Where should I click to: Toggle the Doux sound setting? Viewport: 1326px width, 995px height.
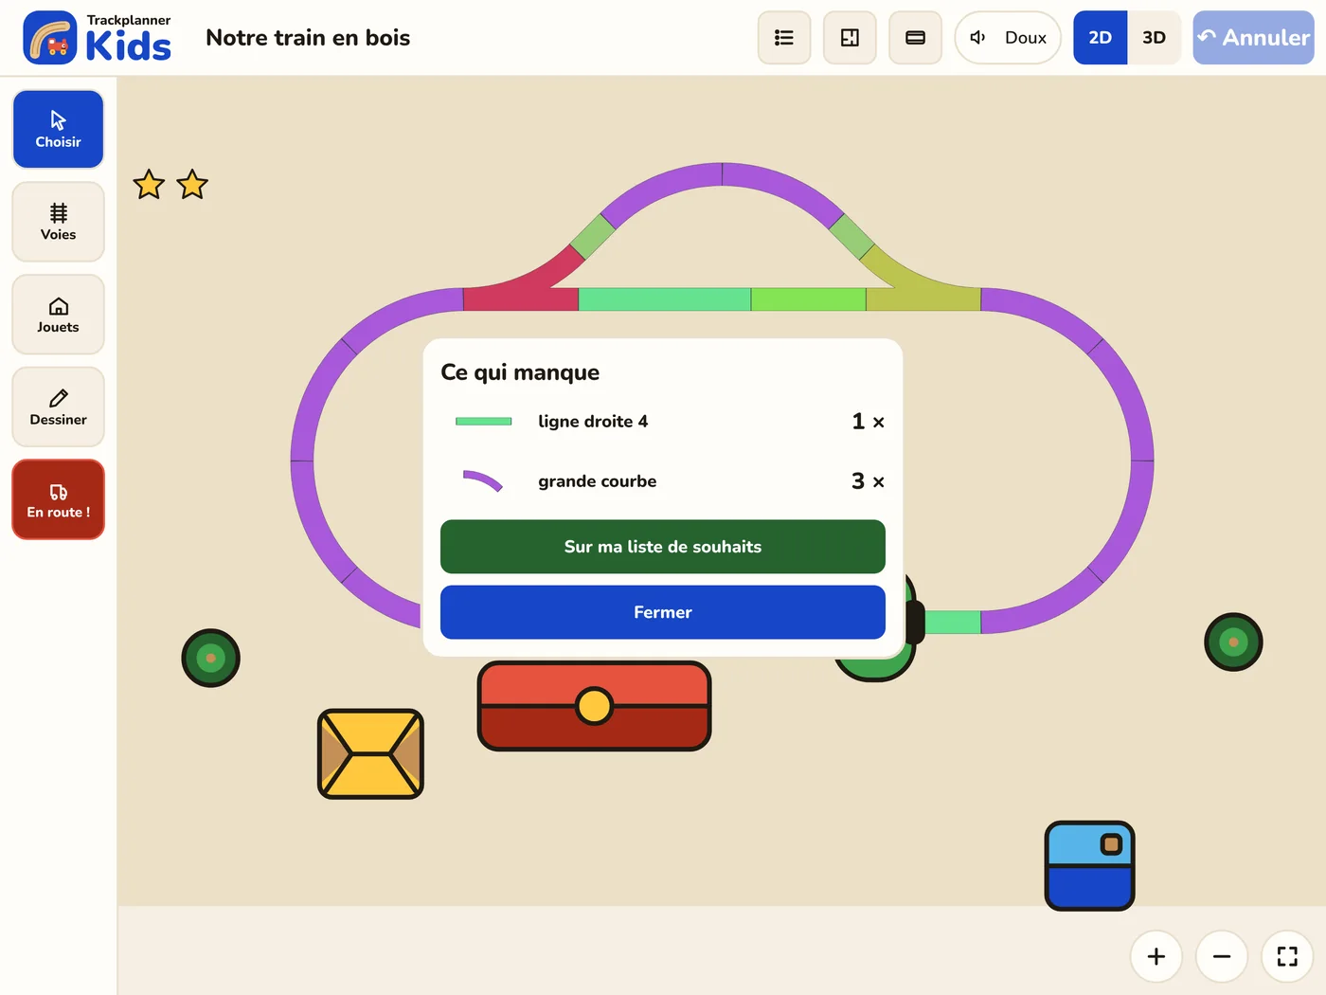pos(1008,38)
